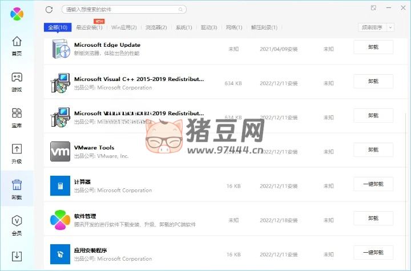Refresh the software list
Screen dimensions: 411x271
[49, 10]
